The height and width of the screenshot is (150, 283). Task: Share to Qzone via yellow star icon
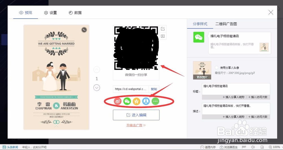pyautogui.click(x=136, y=102)
